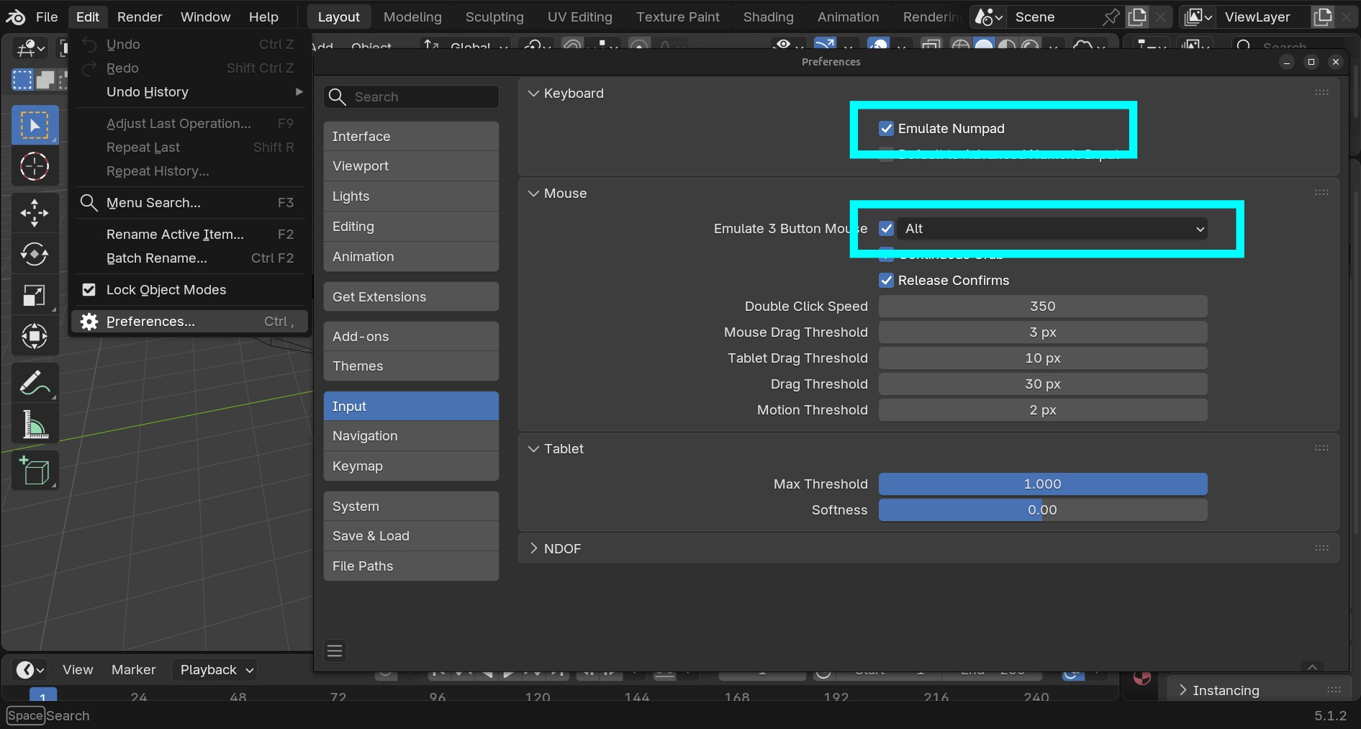
Task: Pin the scene with the pin icon
Action: (x=1111, y=17)
